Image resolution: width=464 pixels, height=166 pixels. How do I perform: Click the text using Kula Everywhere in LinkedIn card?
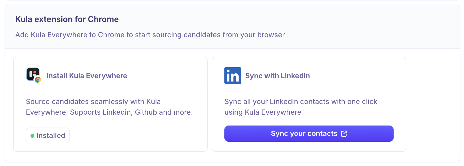[263, 112]
